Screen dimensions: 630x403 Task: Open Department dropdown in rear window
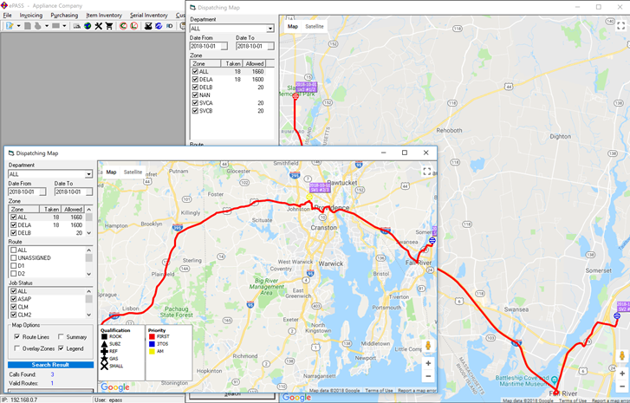click(x=270, y=29)
